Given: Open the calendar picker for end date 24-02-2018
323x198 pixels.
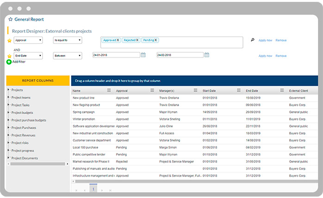Looking at the screenshot, I should (207, 55).
